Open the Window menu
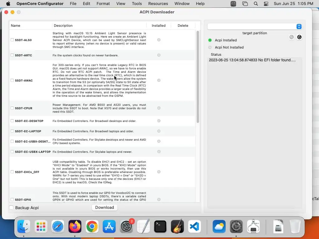The width and height of the screenshot is (319, 239). coord(182,4)
